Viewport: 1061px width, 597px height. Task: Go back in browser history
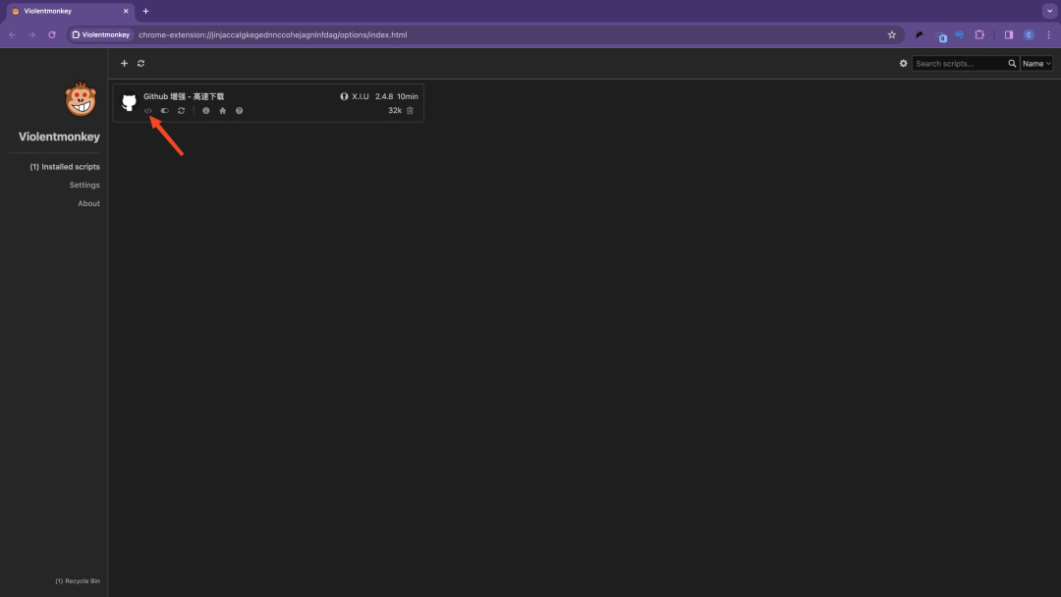(12, 35)
